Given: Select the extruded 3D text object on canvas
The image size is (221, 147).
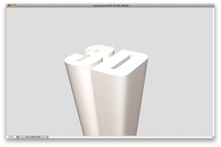Looking at the screenshot, I should click(x=106, y=90).
